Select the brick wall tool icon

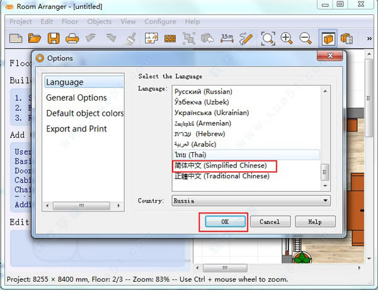(x=170, y=38)
